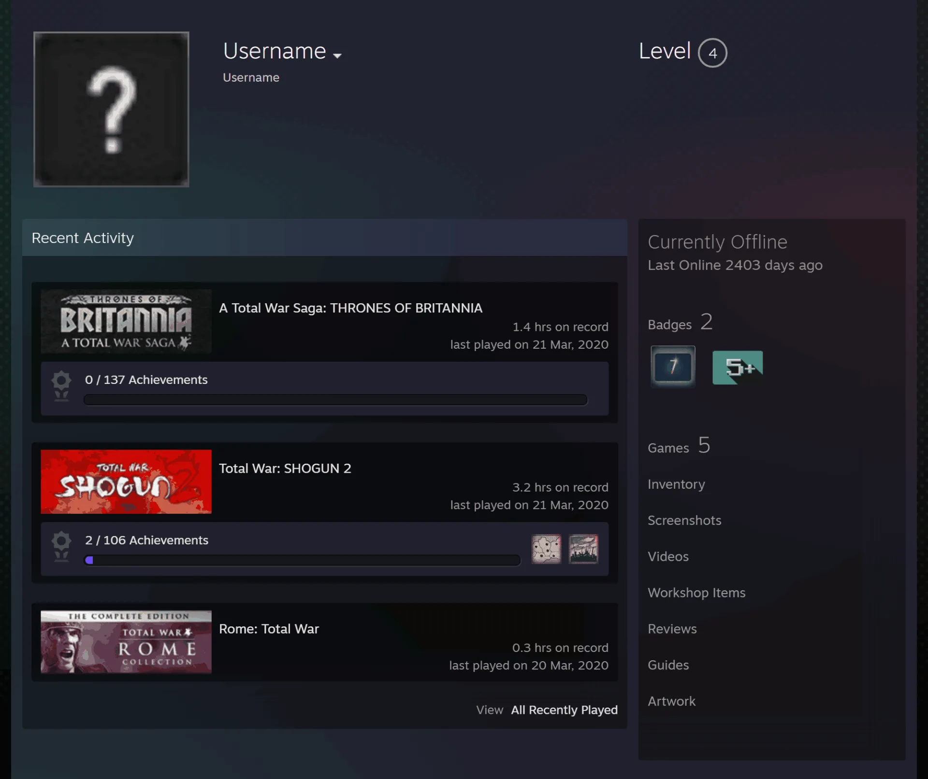Screen dimensions: 928x779
Task: Open 2 / 106 Achievements text
Action: [x=146, y=540]
